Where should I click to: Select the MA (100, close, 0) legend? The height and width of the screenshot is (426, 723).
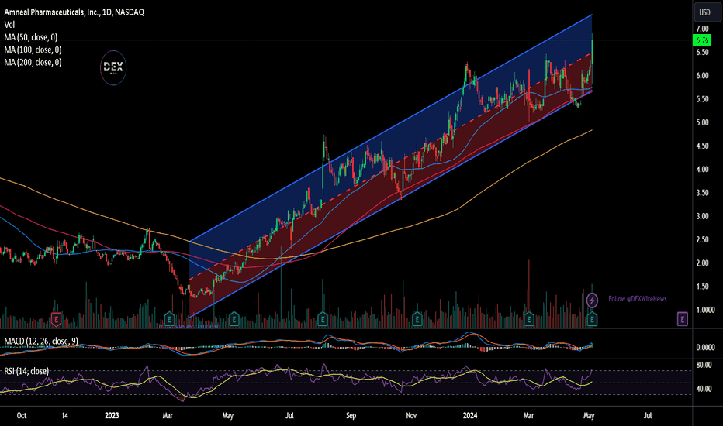[x=33, y=50]
